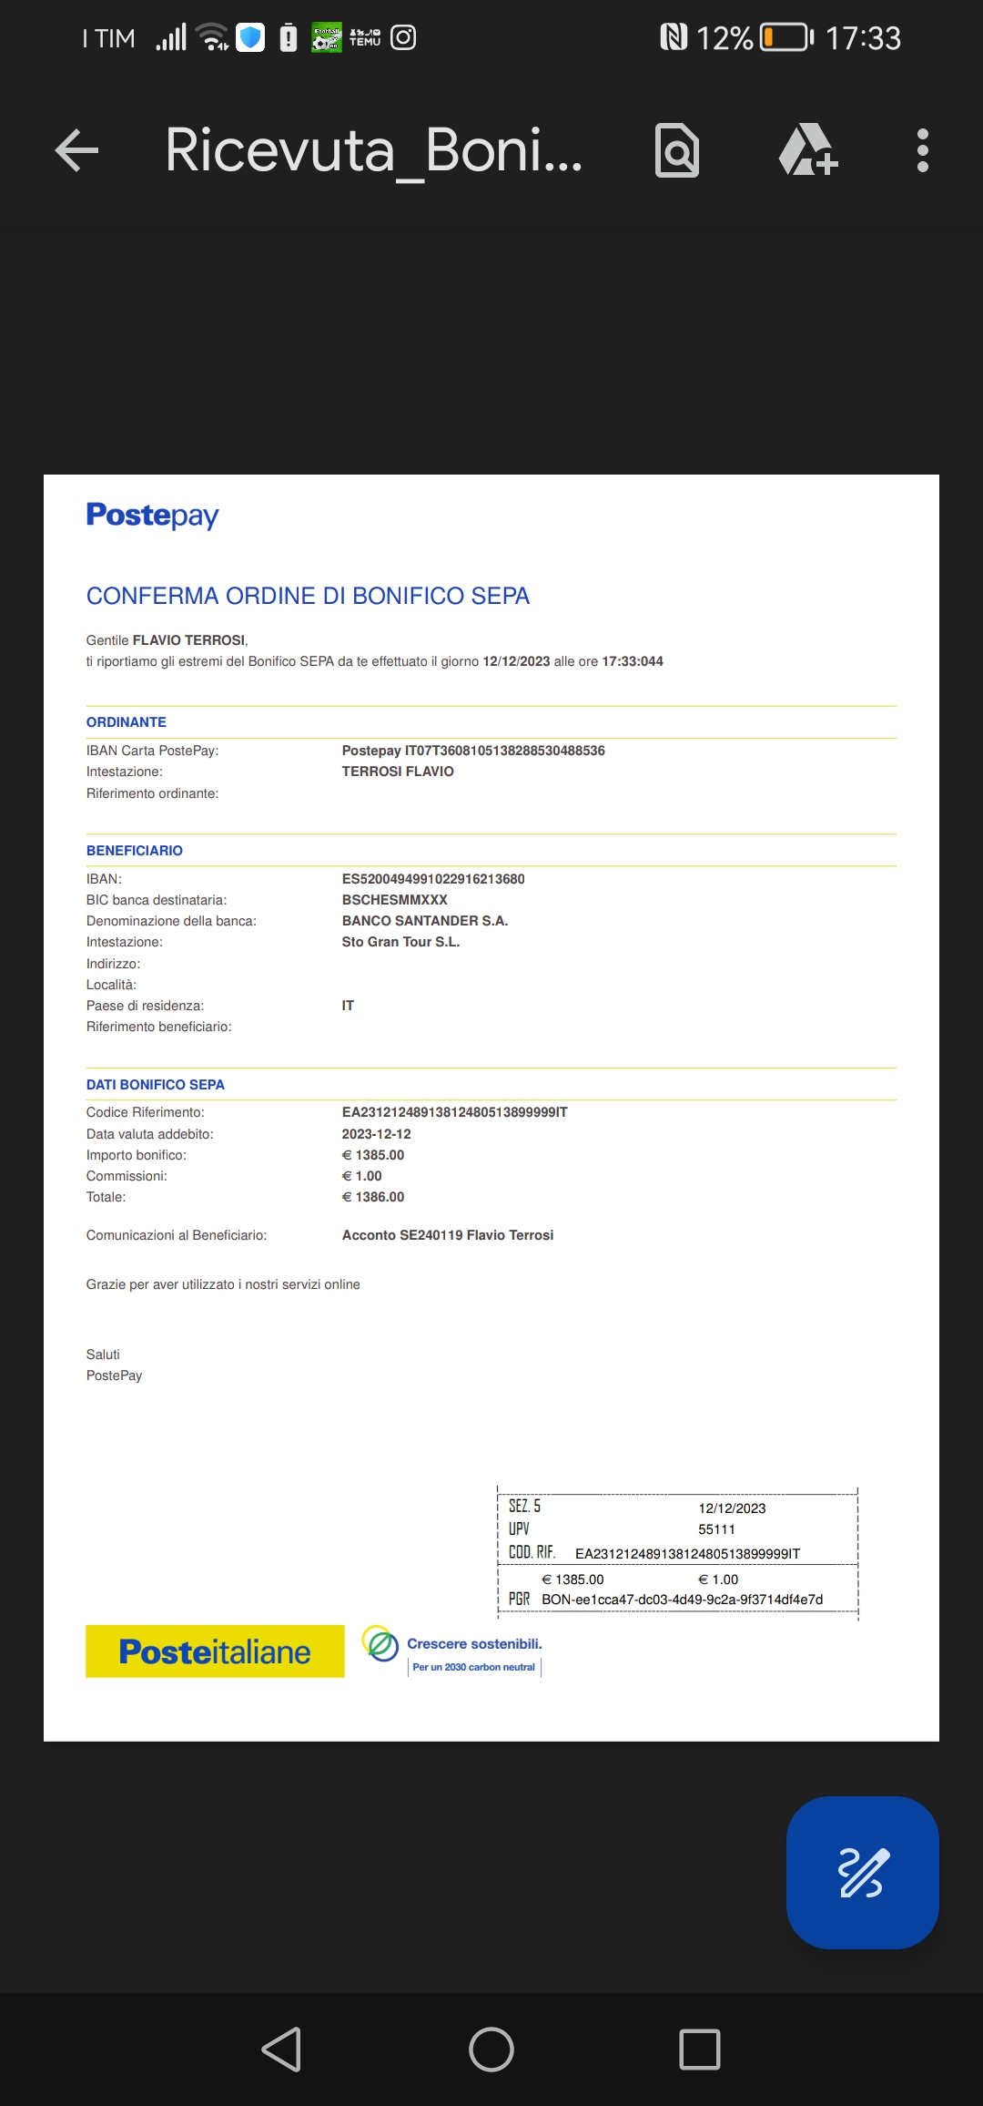Tap Importo bonifico amount € 1385.00
This screenshot has width=983, height=2106.
pyautogui.click(x=373, y=1155)
